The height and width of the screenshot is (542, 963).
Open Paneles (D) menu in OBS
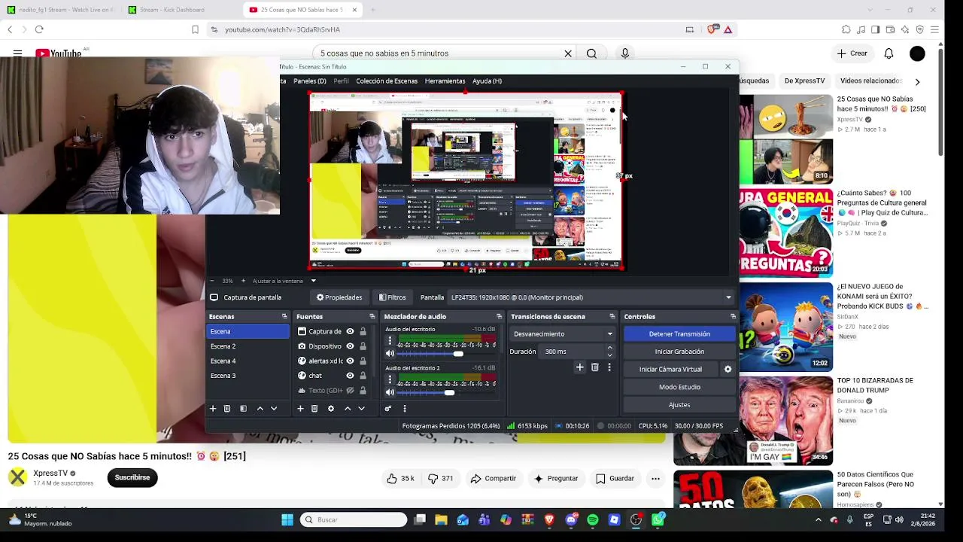(309, 81)
